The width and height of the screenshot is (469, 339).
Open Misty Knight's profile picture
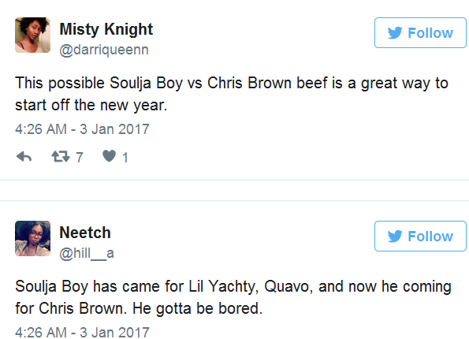(32, 35)
